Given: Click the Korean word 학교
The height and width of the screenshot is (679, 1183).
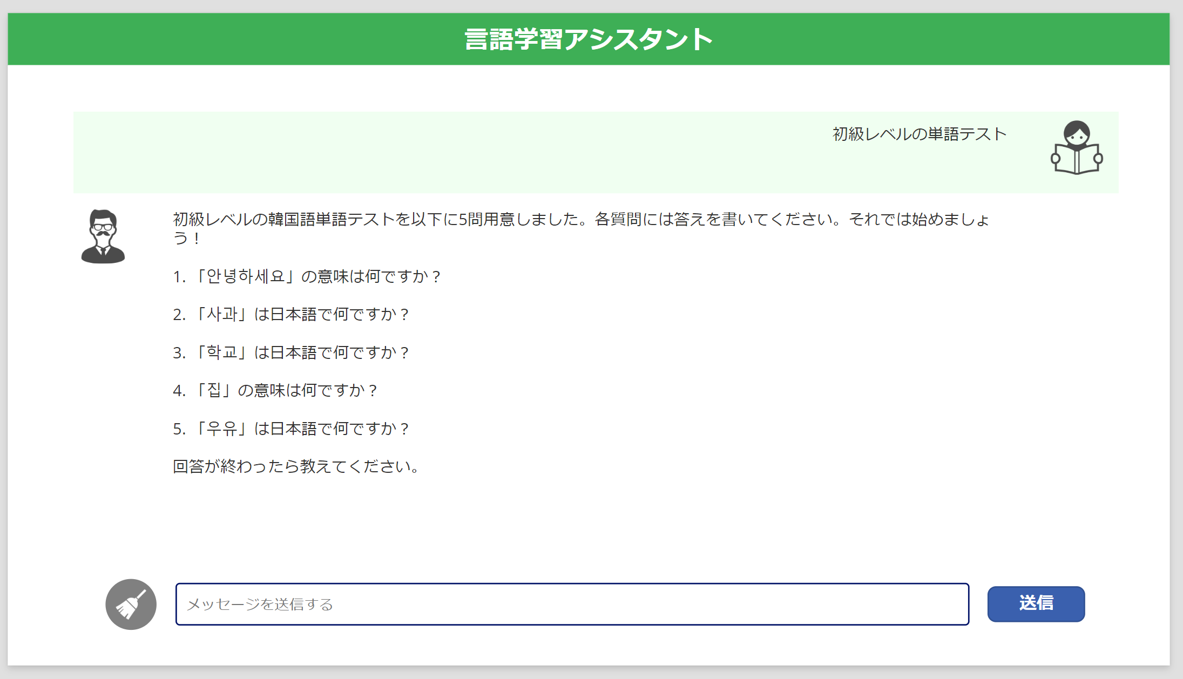Looking at the screenshot, I should 222,352.
